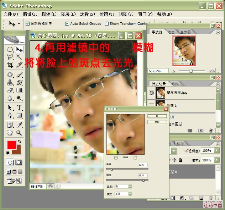
Task: Select the Eyedropper tool
Action: coord(19,125)
